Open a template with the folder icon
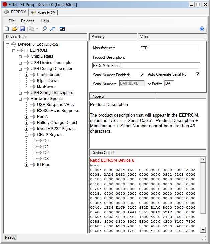Image resolution: width=210 pixels, height=244 pixels. [15, 29]
